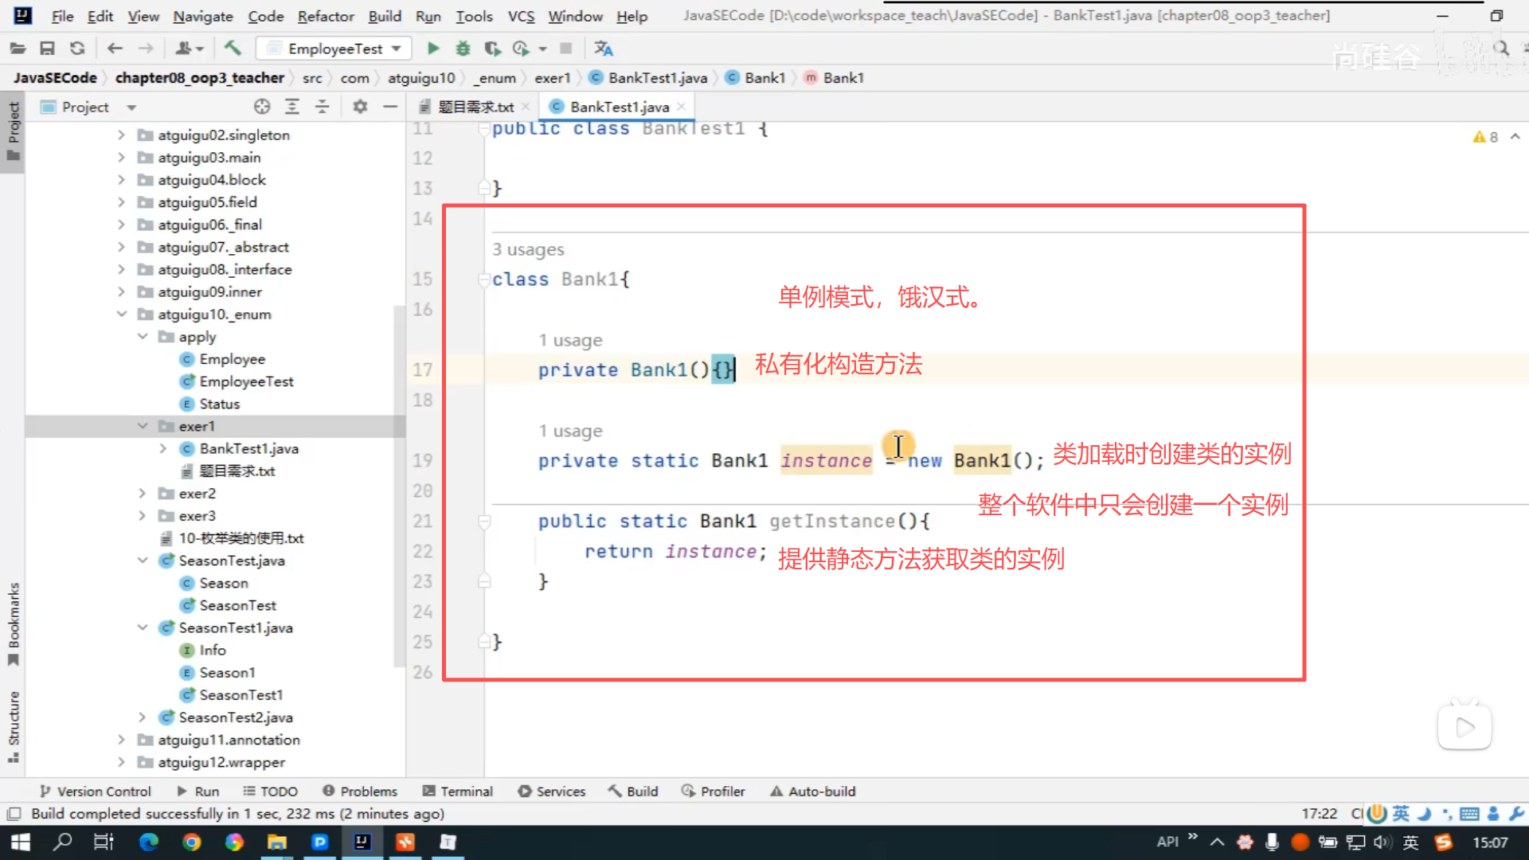
Task: Collapse the exer1 folder
Action: (x=143, y=426)
